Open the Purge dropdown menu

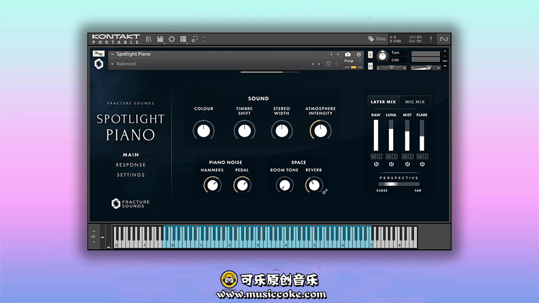[353, 61]
